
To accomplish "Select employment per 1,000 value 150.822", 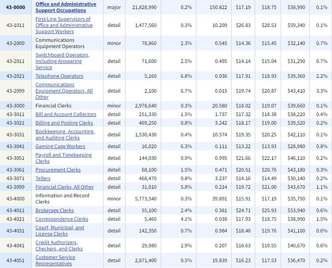I will tap(218, 8).
